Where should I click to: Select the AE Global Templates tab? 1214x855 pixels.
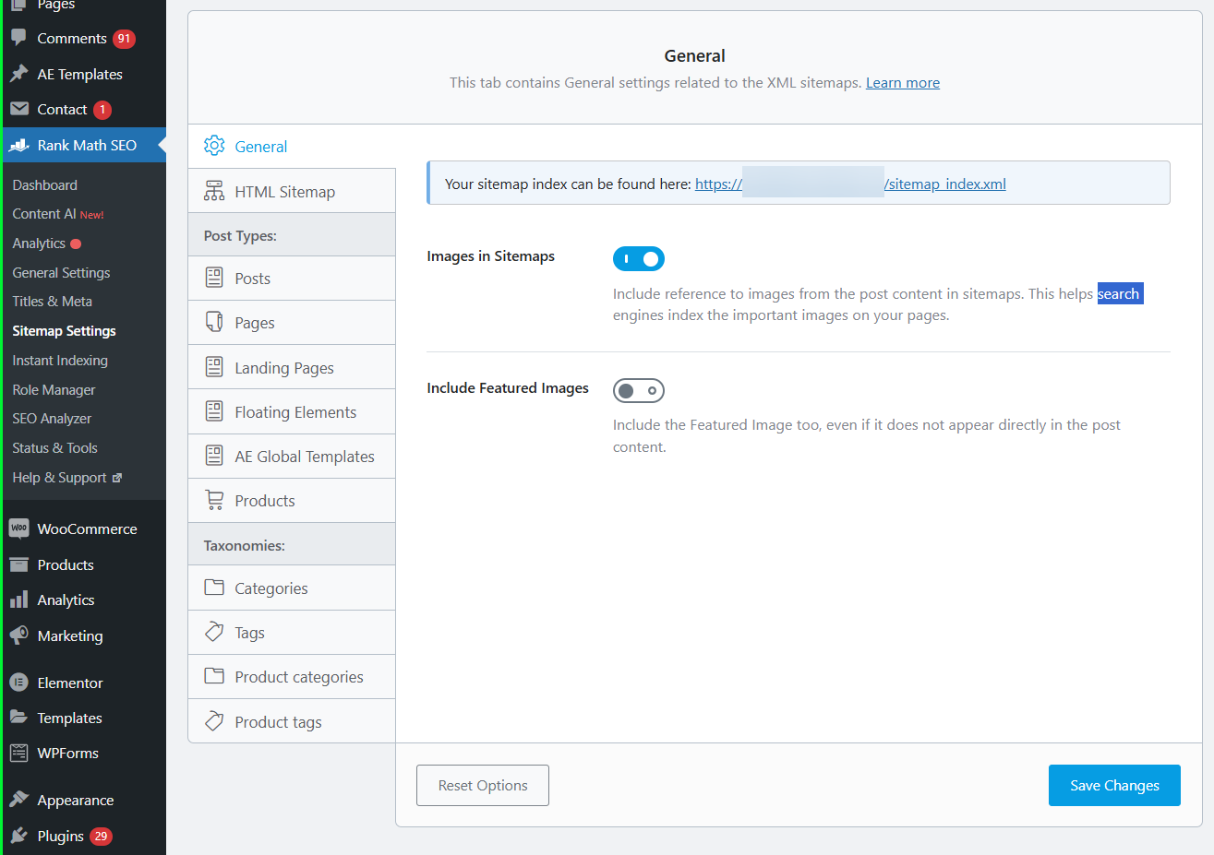[x=292, y=457]
